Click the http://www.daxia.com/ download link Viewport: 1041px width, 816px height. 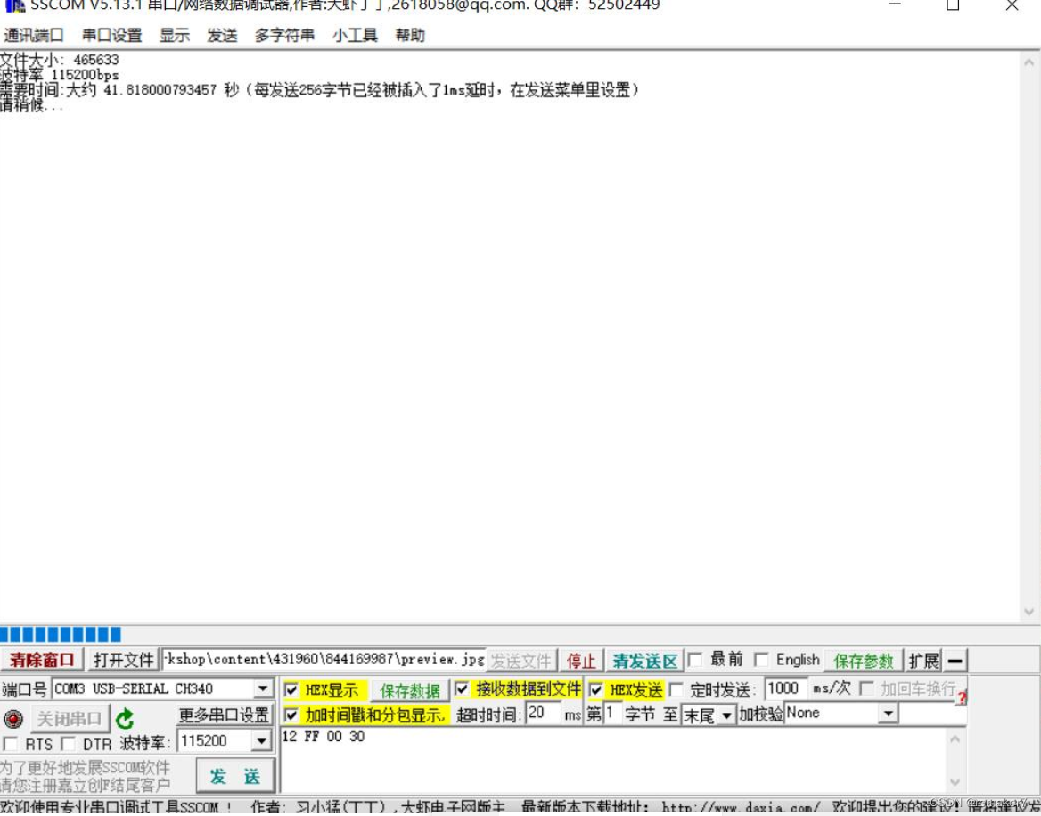tap(741, 807)
